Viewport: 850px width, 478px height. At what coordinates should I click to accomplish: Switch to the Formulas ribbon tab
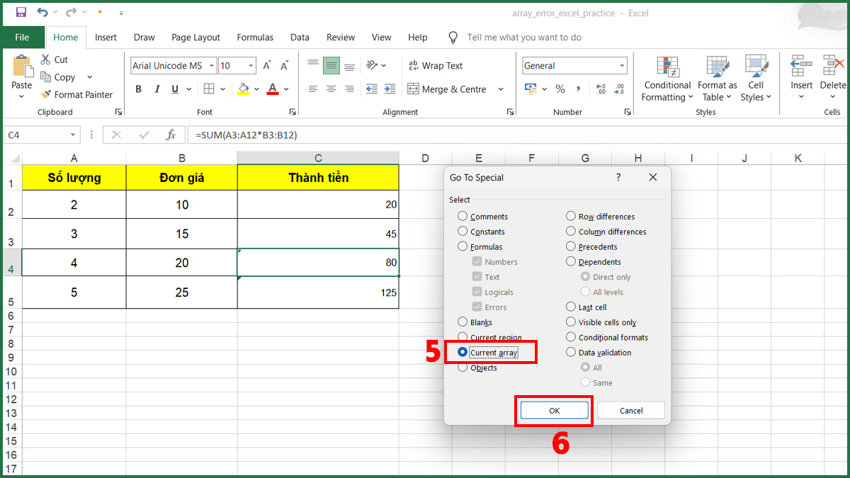[255, 38]
